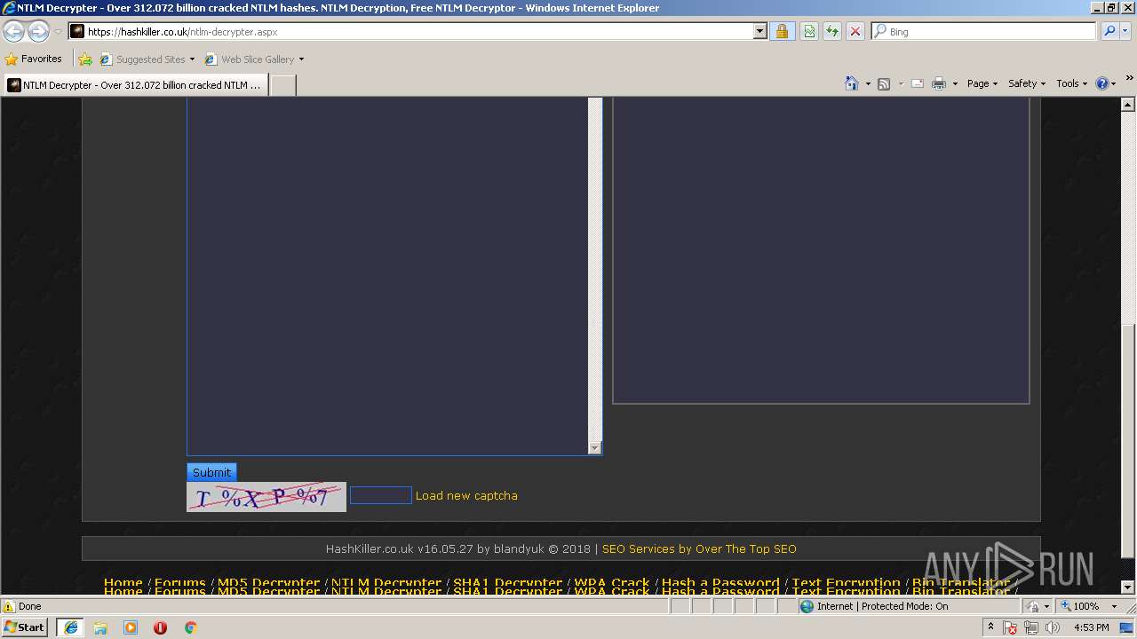
Task: Click the Bing search box
Action: click(984, 31)
